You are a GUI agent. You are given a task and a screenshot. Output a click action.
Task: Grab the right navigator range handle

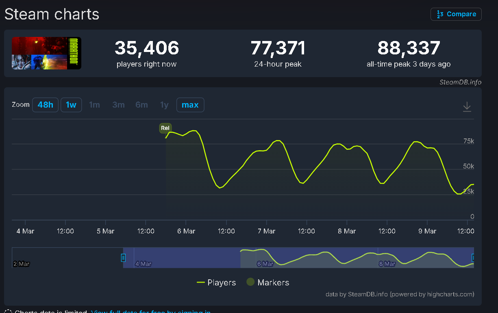click(x=473, y=258)
